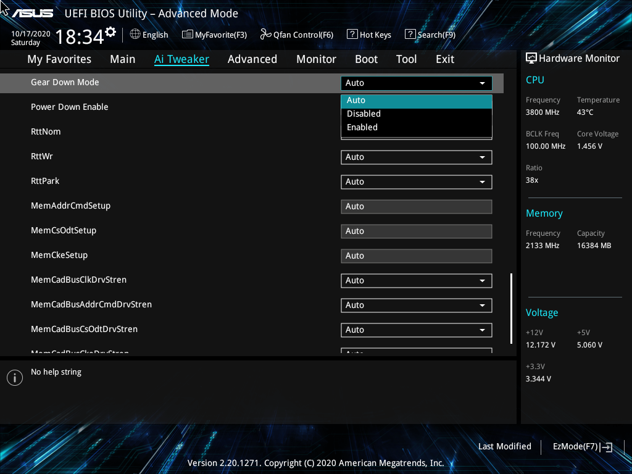Click the Core Voltage 1.456 V value

pyautogui.click(x=589, y=146)
